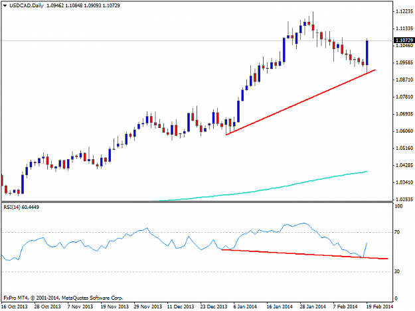Click the 6 Jan 2014 date label
Image resolution: width=415 pixels, height=311 pixels.
click(x=245, y=307)
